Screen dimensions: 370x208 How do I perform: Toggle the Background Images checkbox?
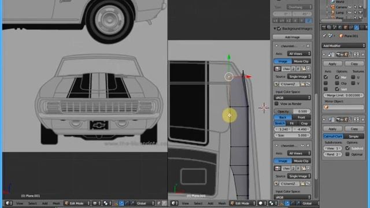pos(279,28)
